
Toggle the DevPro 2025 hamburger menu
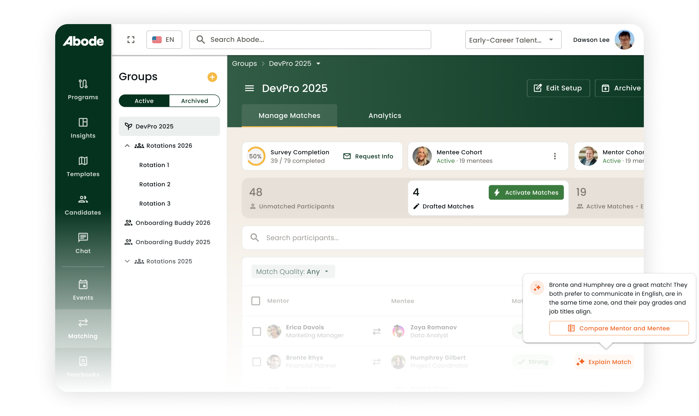click(x=249, y=88)
